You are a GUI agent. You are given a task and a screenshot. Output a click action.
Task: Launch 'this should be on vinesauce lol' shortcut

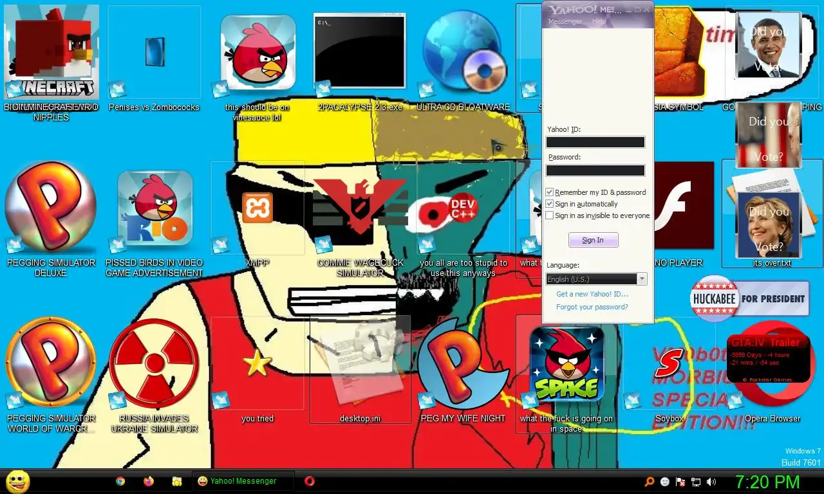[257, 53]
